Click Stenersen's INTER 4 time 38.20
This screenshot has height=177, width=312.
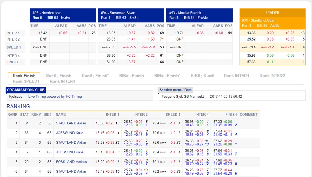click(x=111, y=56)
